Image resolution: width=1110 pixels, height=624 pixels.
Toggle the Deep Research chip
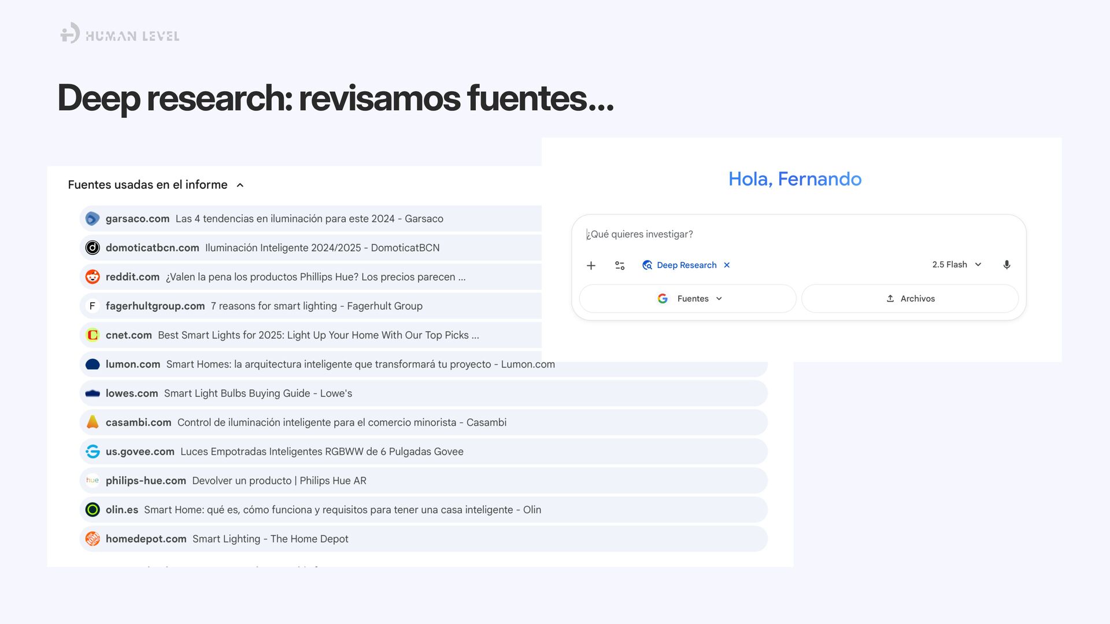tap(680, 265)
